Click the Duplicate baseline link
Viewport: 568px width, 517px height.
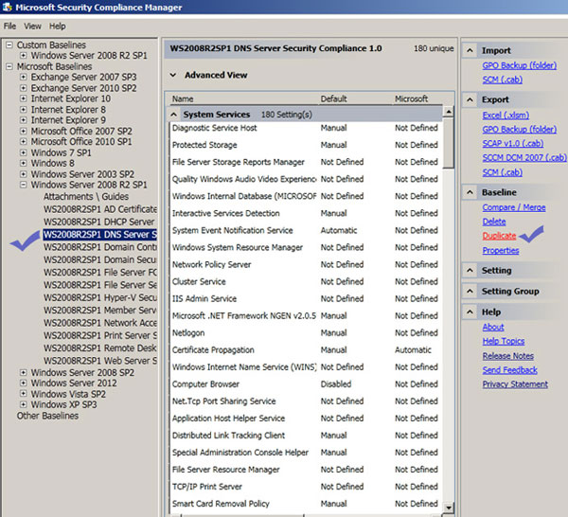point(499,236)
